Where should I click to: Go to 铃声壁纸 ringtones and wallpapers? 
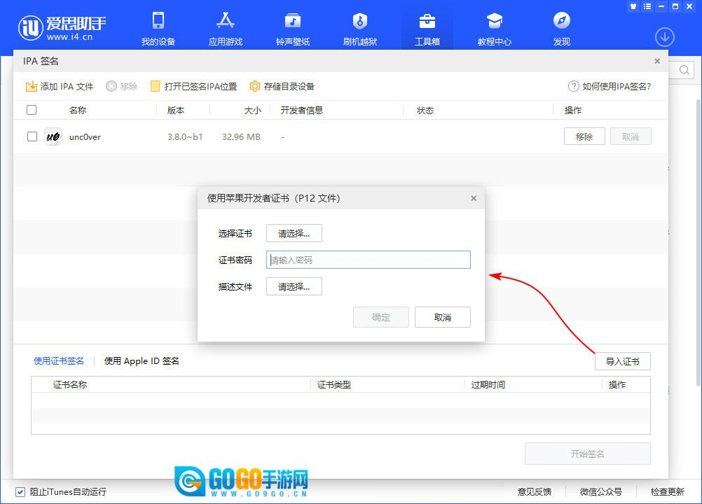pos(293,21)
